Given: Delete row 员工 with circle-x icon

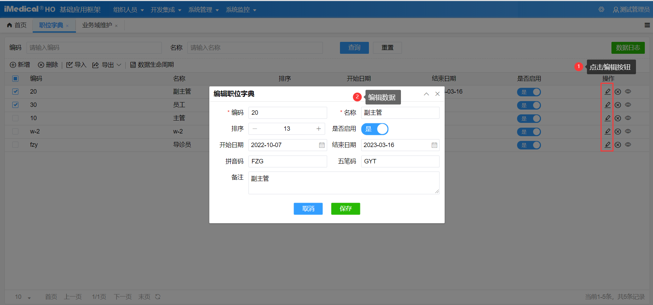Looking at the screenshot, I should [x=618, y=105].
